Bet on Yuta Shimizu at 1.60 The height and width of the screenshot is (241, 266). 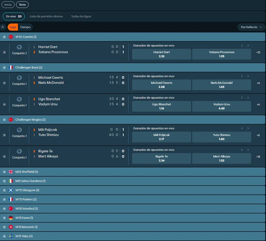222,137
